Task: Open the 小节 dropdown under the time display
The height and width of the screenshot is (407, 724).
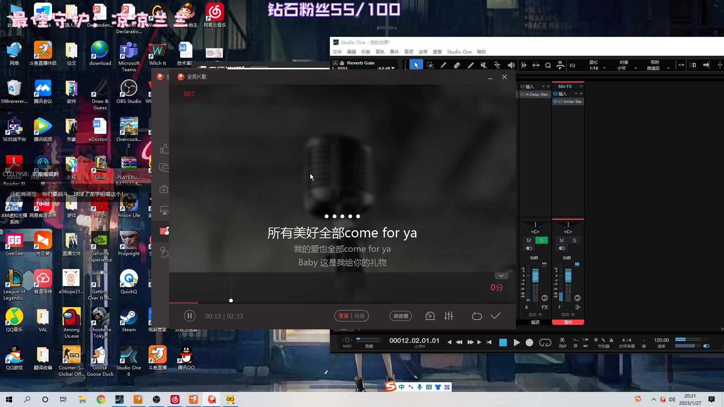Action: pyautogui.click(x=420, y=347)
